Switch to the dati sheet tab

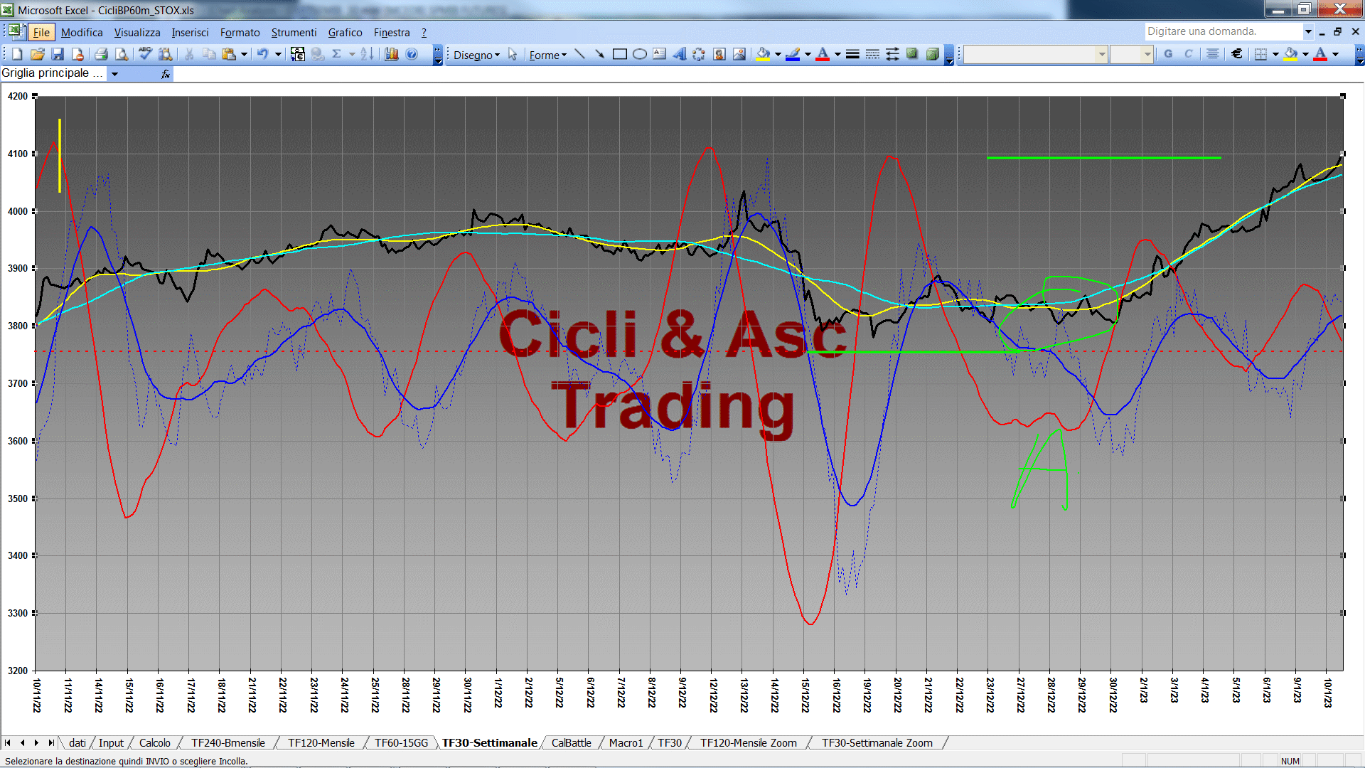tap(77, 743)
